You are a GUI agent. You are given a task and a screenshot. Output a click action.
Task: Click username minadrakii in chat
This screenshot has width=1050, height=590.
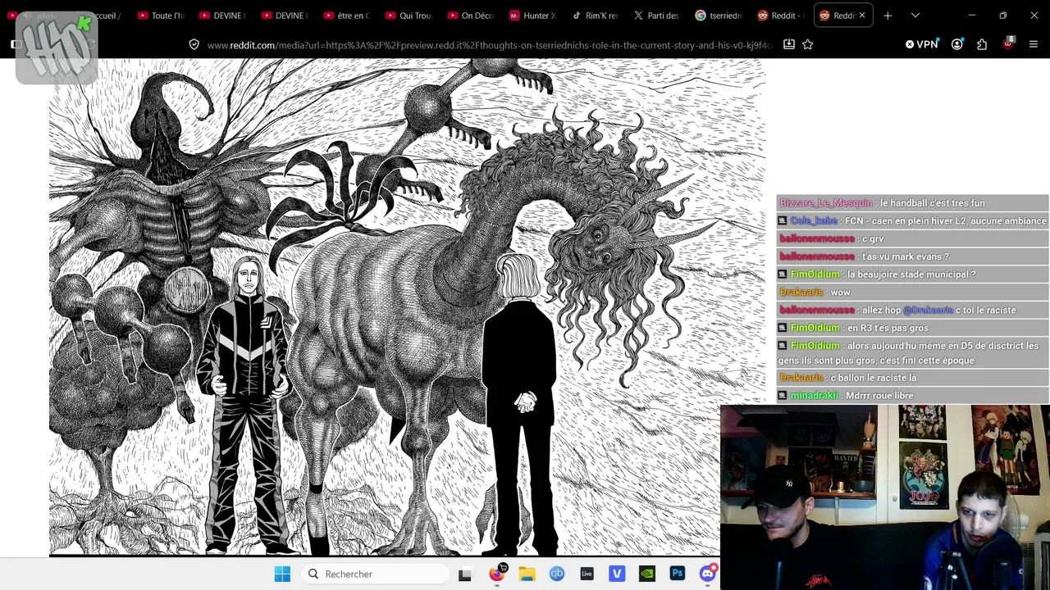[x=815, y=396]
